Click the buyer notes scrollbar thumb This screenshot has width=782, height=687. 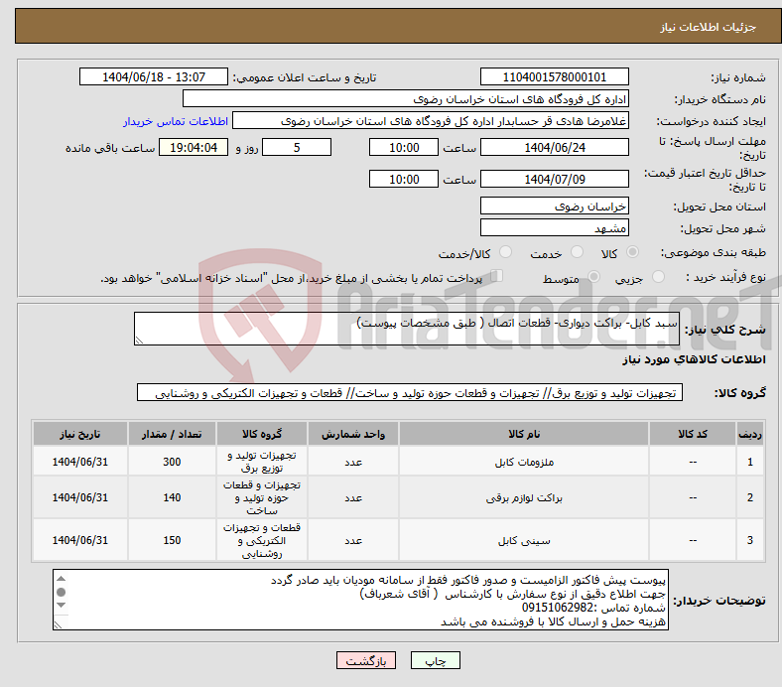coord(61,593)
